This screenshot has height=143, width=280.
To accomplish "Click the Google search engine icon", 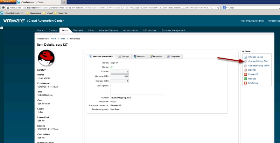I will coord(224,8).
